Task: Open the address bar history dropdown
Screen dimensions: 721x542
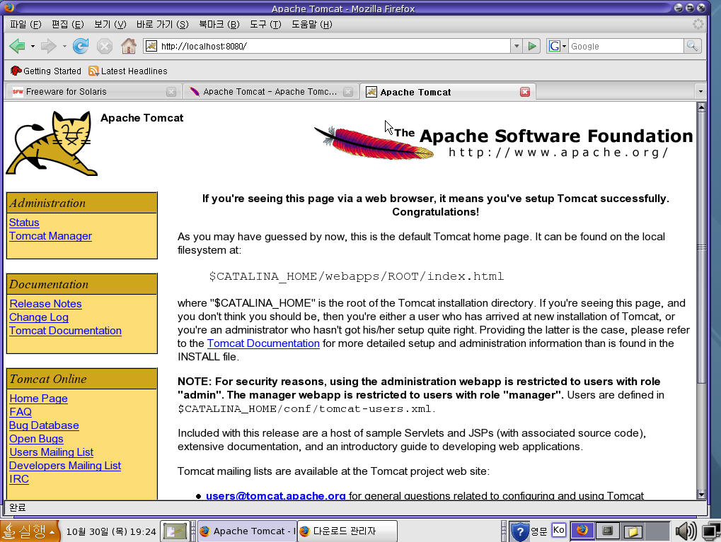Action: [x=517, y=46]
